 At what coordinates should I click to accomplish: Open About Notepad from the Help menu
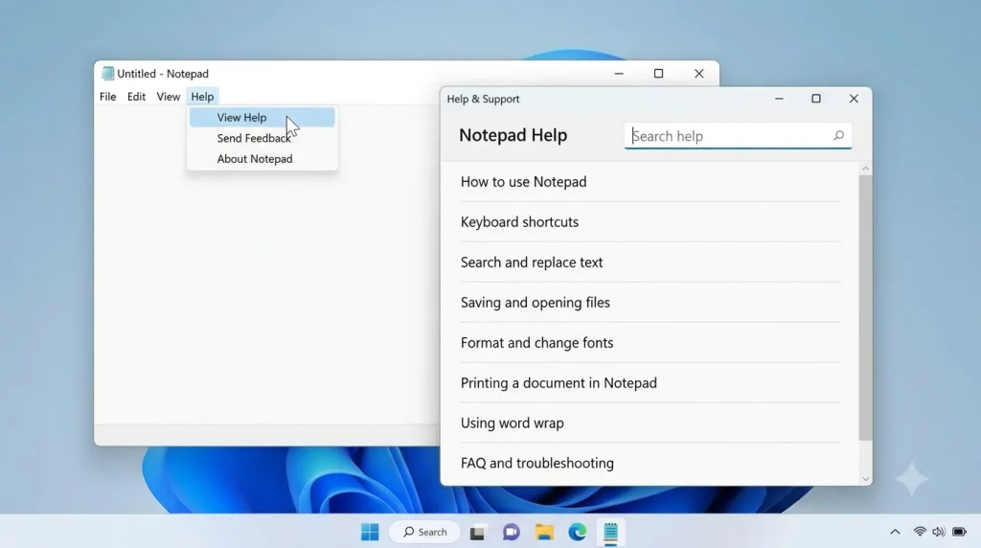click(262, 159)
